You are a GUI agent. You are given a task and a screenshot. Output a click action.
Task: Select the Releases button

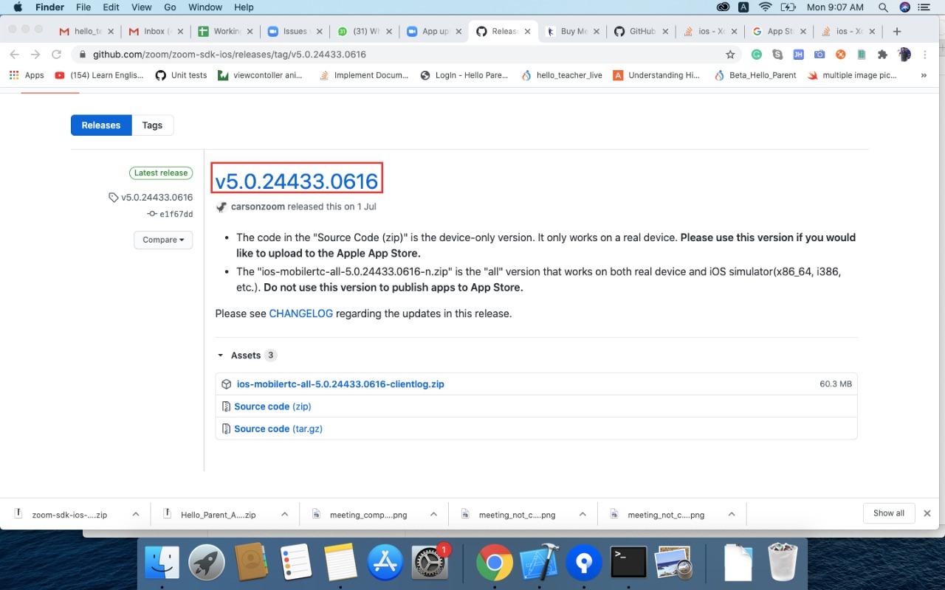coord(101,125)
